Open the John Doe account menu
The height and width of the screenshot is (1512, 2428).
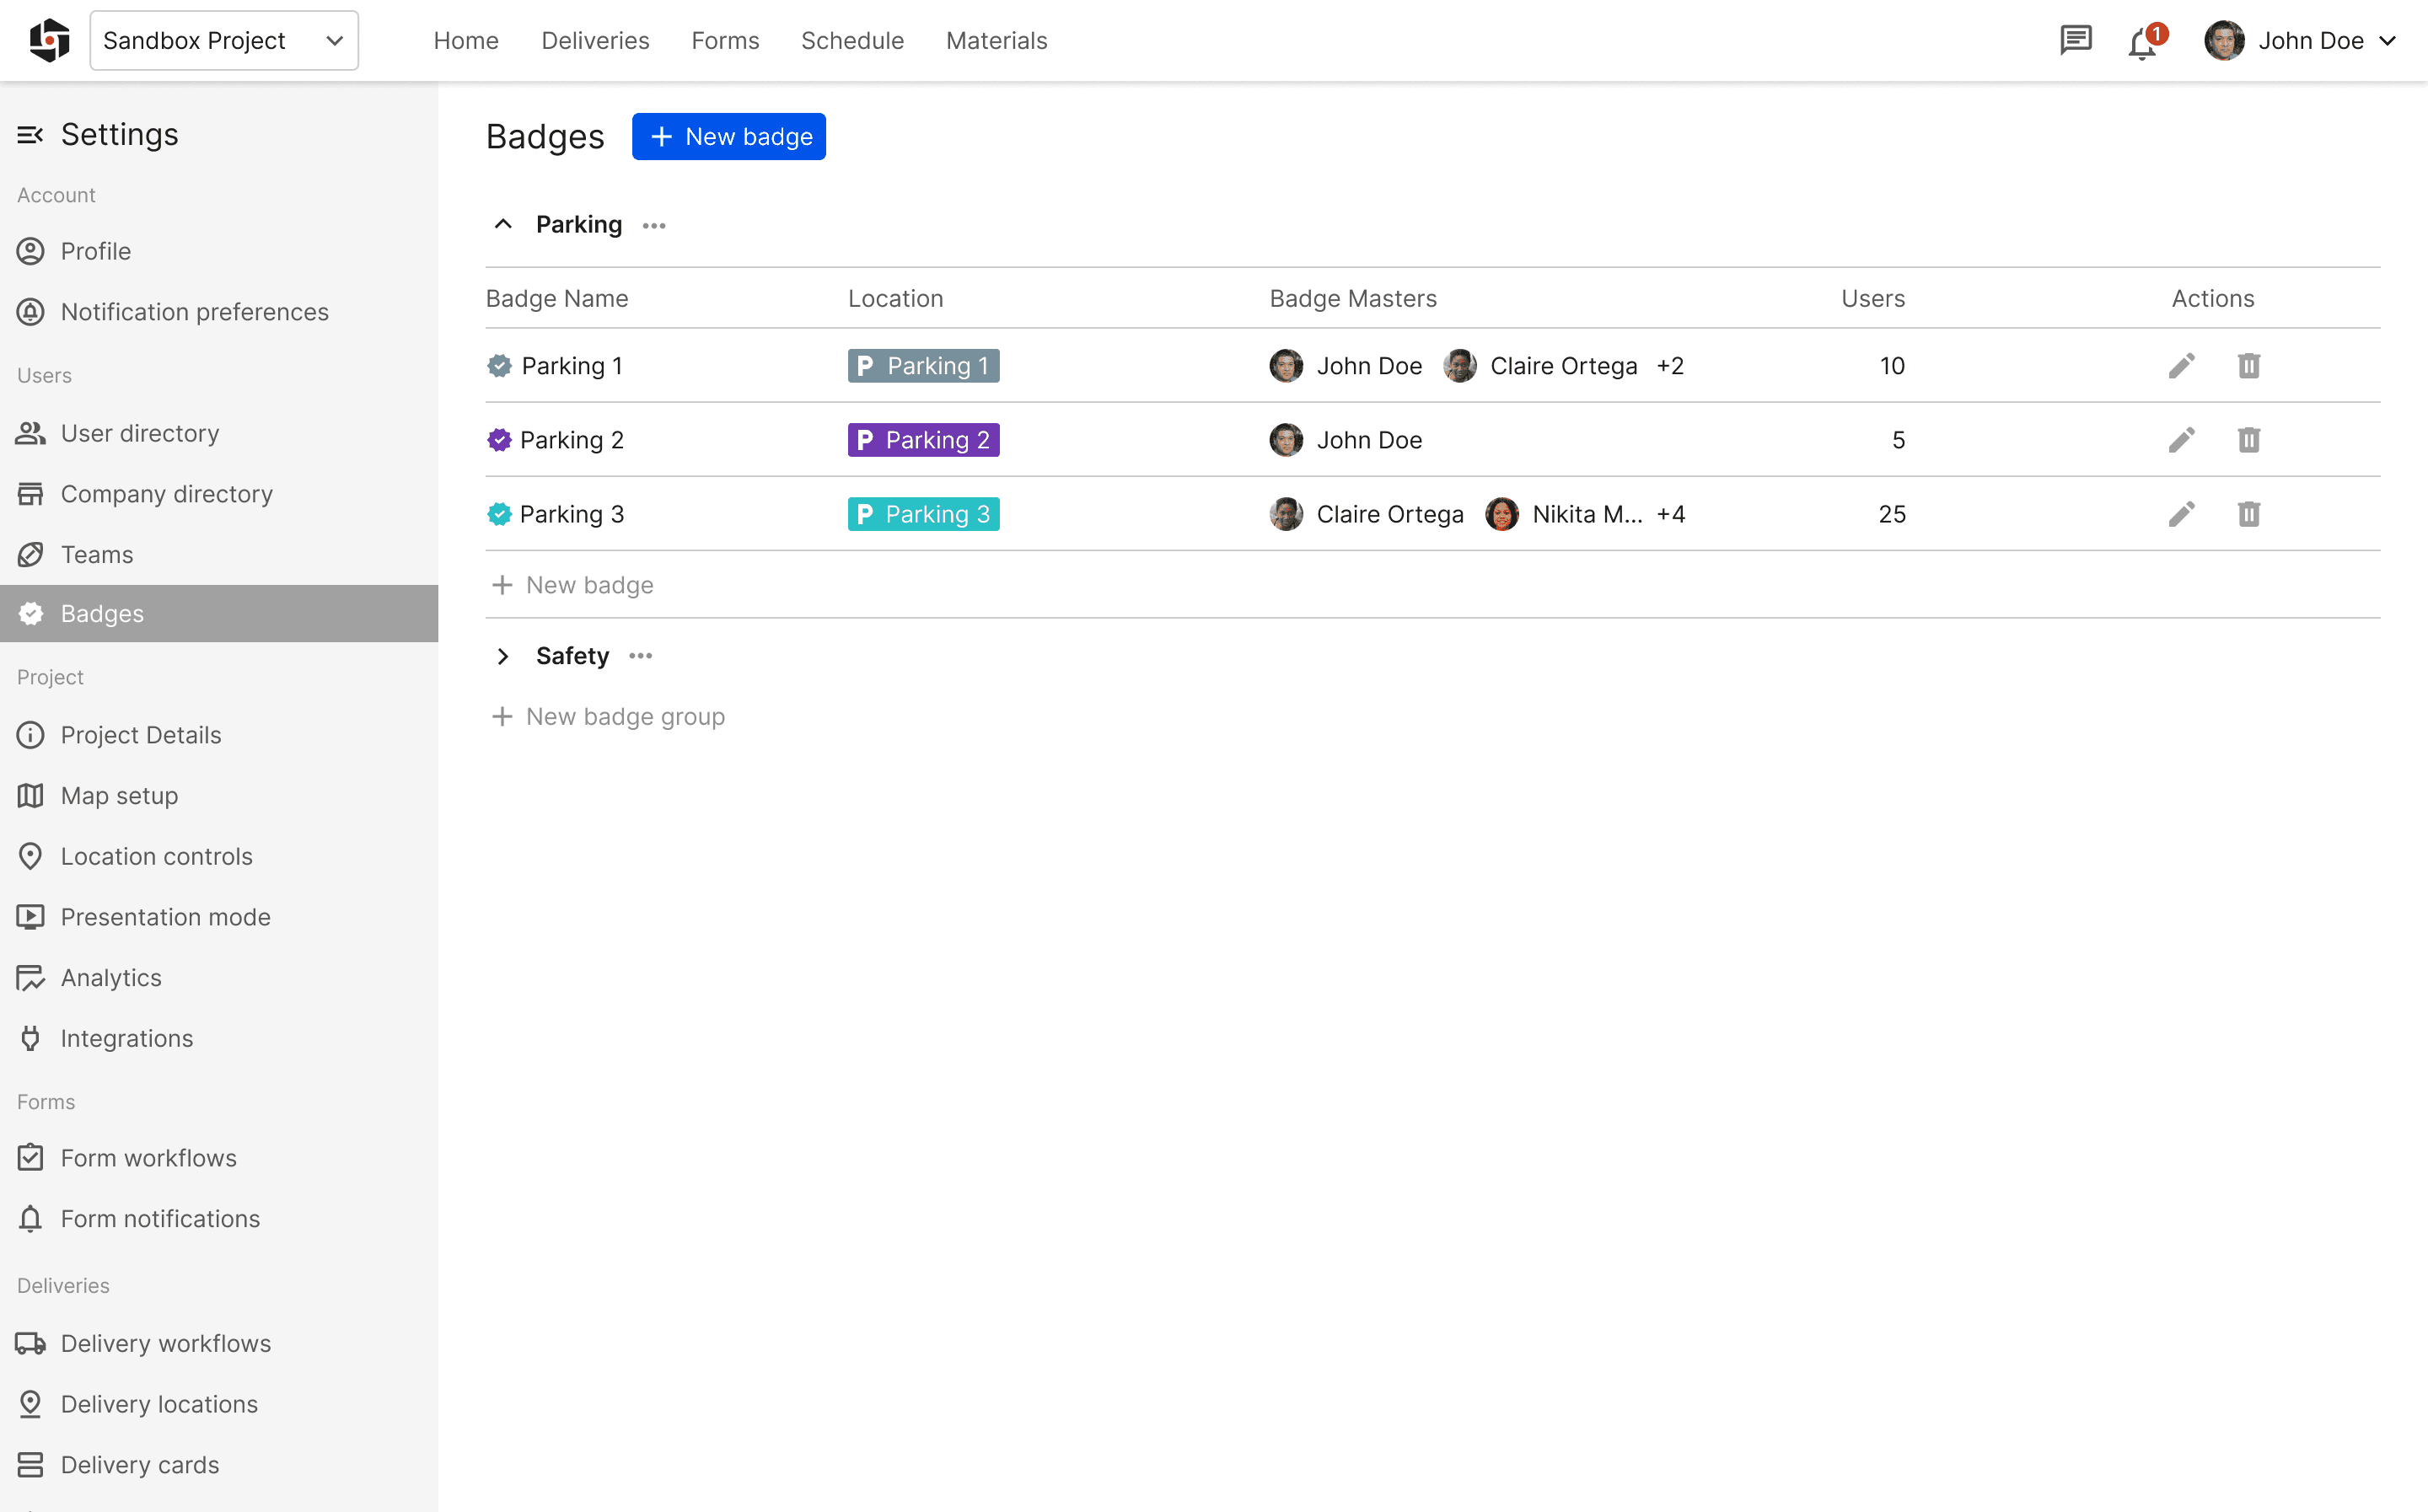point(2300,41)
